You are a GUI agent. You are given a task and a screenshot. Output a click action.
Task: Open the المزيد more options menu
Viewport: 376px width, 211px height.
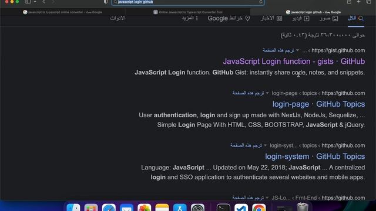pyautogui.click(x=190, y=18)
